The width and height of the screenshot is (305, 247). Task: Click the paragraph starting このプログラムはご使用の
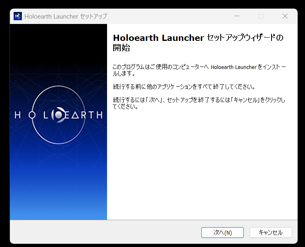click(x=199, y=70)
